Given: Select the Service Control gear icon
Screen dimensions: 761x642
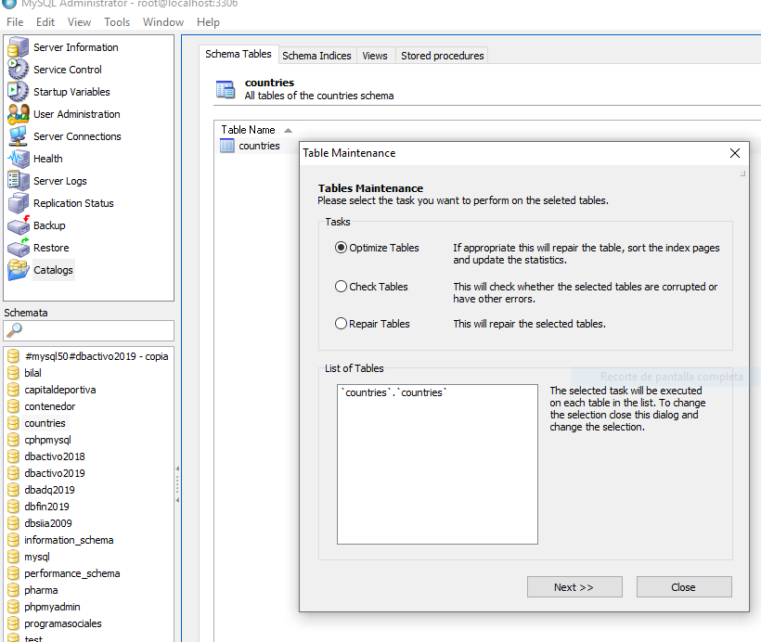Looking at the screenshot, I should click(x=19, y=70).
